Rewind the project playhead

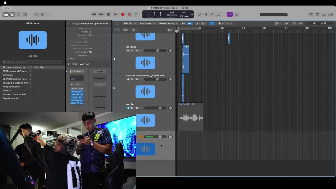click(94, 14)
